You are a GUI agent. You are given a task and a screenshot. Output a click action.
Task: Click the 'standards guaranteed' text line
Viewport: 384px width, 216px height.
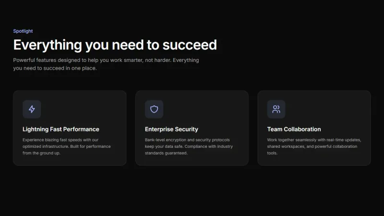click(166, 153)
